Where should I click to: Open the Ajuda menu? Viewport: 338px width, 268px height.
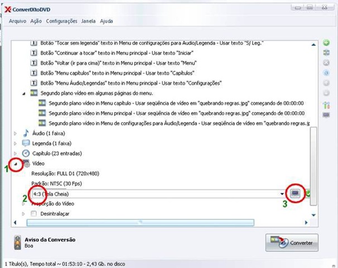[107, 21]
